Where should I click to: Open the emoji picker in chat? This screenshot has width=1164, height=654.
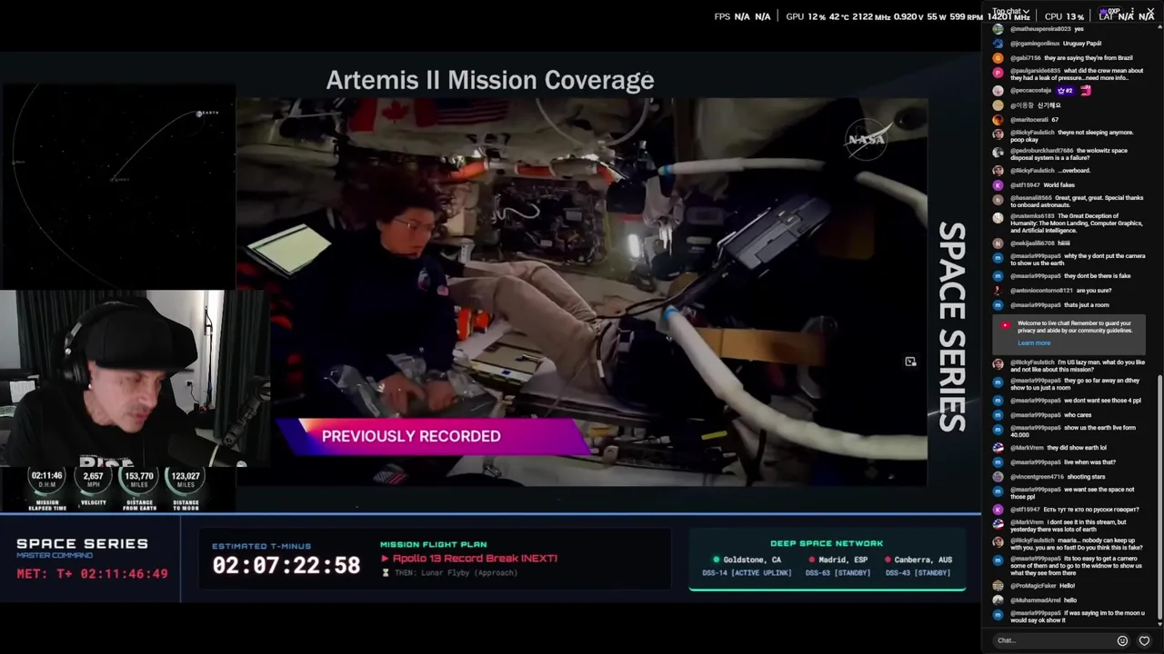1122,640
